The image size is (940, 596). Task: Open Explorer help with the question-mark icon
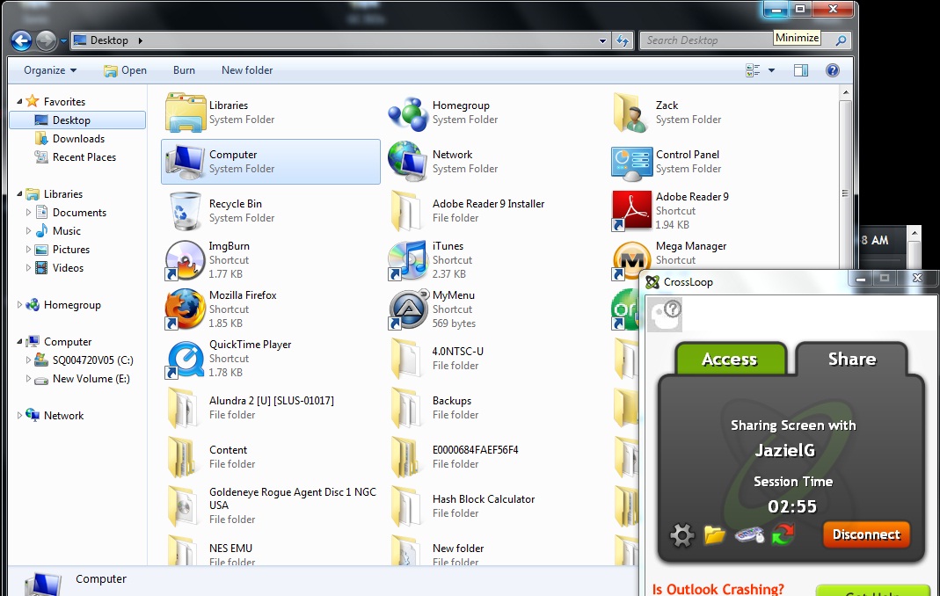(832, 70)
